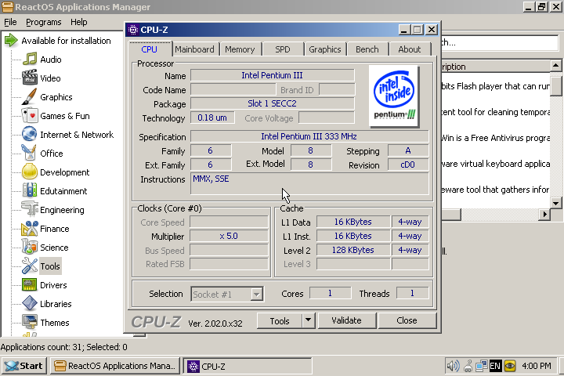564x376 pixels.
Task: Click the Science flask icon
Action: tap(30, 248)
